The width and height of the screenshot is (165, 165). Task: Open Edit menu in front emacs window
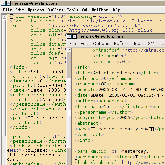click(x=84, y=44)
